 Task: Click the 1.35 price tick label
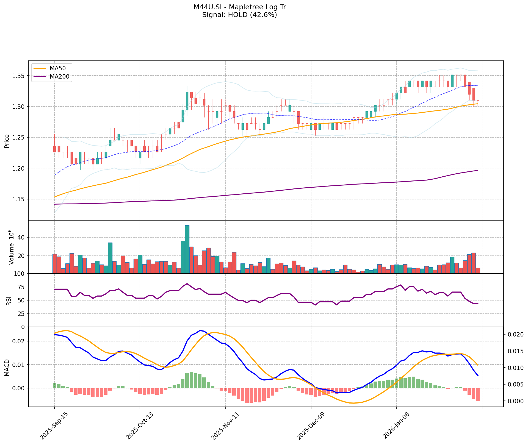click(19, 76)
